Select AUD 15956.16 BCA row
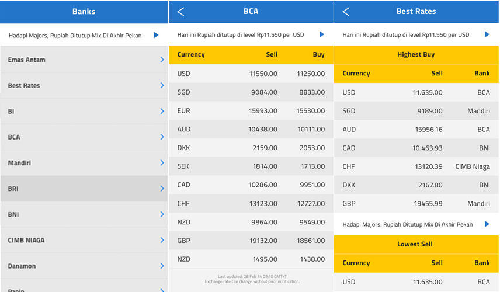Image resolution: width=500 pixels, height=292 pixels. click(x=416, y=130)
